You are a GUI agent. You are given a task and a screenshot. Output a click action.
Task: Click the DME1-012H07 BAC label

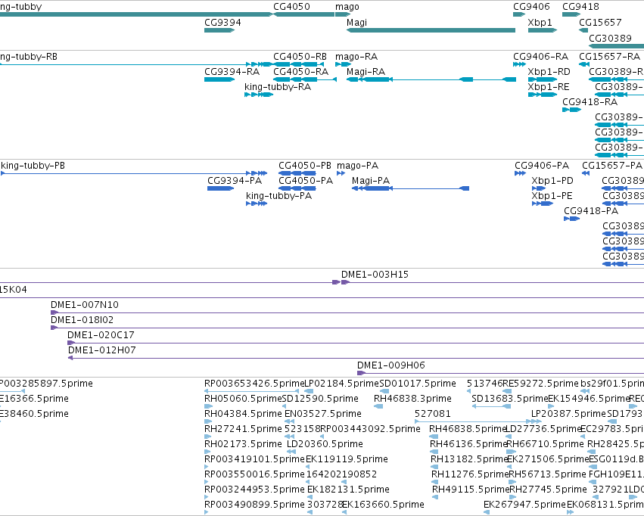(102, 350)
